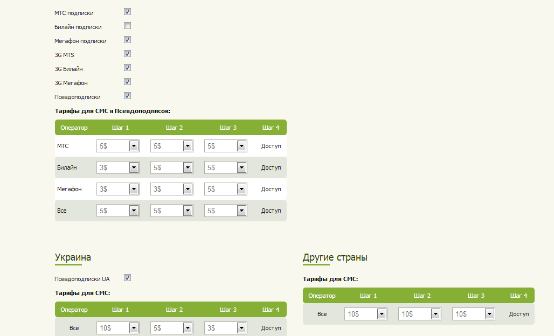Click the Мегафон operator cell in tariff table
This screenshot has height=336, width=554.
click(x=69, y=189)
